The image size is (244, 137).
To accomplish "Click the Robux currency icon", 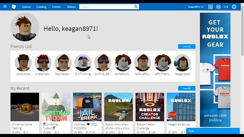I will click(218, 7).
